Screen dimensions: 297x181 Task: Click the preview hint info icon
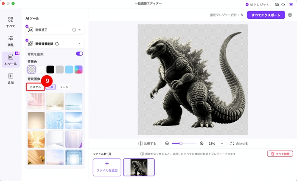point(142,154)
